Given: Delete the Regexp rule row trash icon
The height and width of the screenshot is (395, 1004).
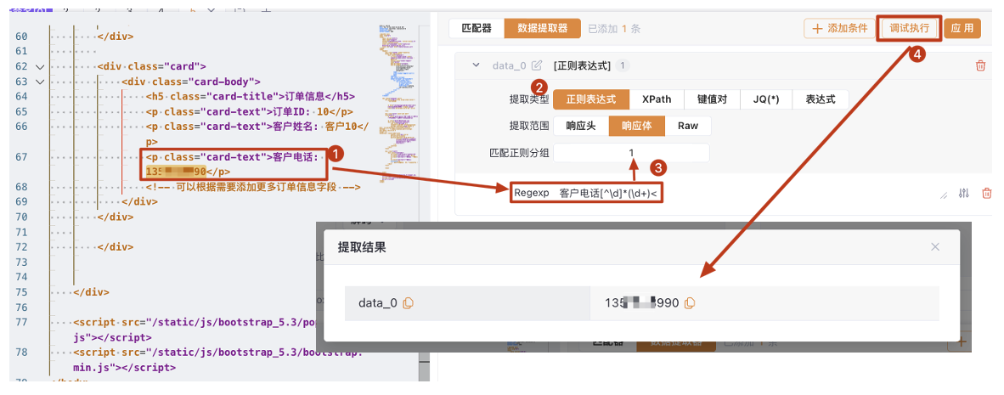Looking at the screenshot, I should [987, 194].
